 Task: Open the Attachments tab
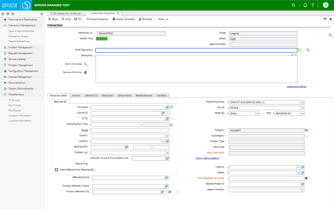(124, 96)
